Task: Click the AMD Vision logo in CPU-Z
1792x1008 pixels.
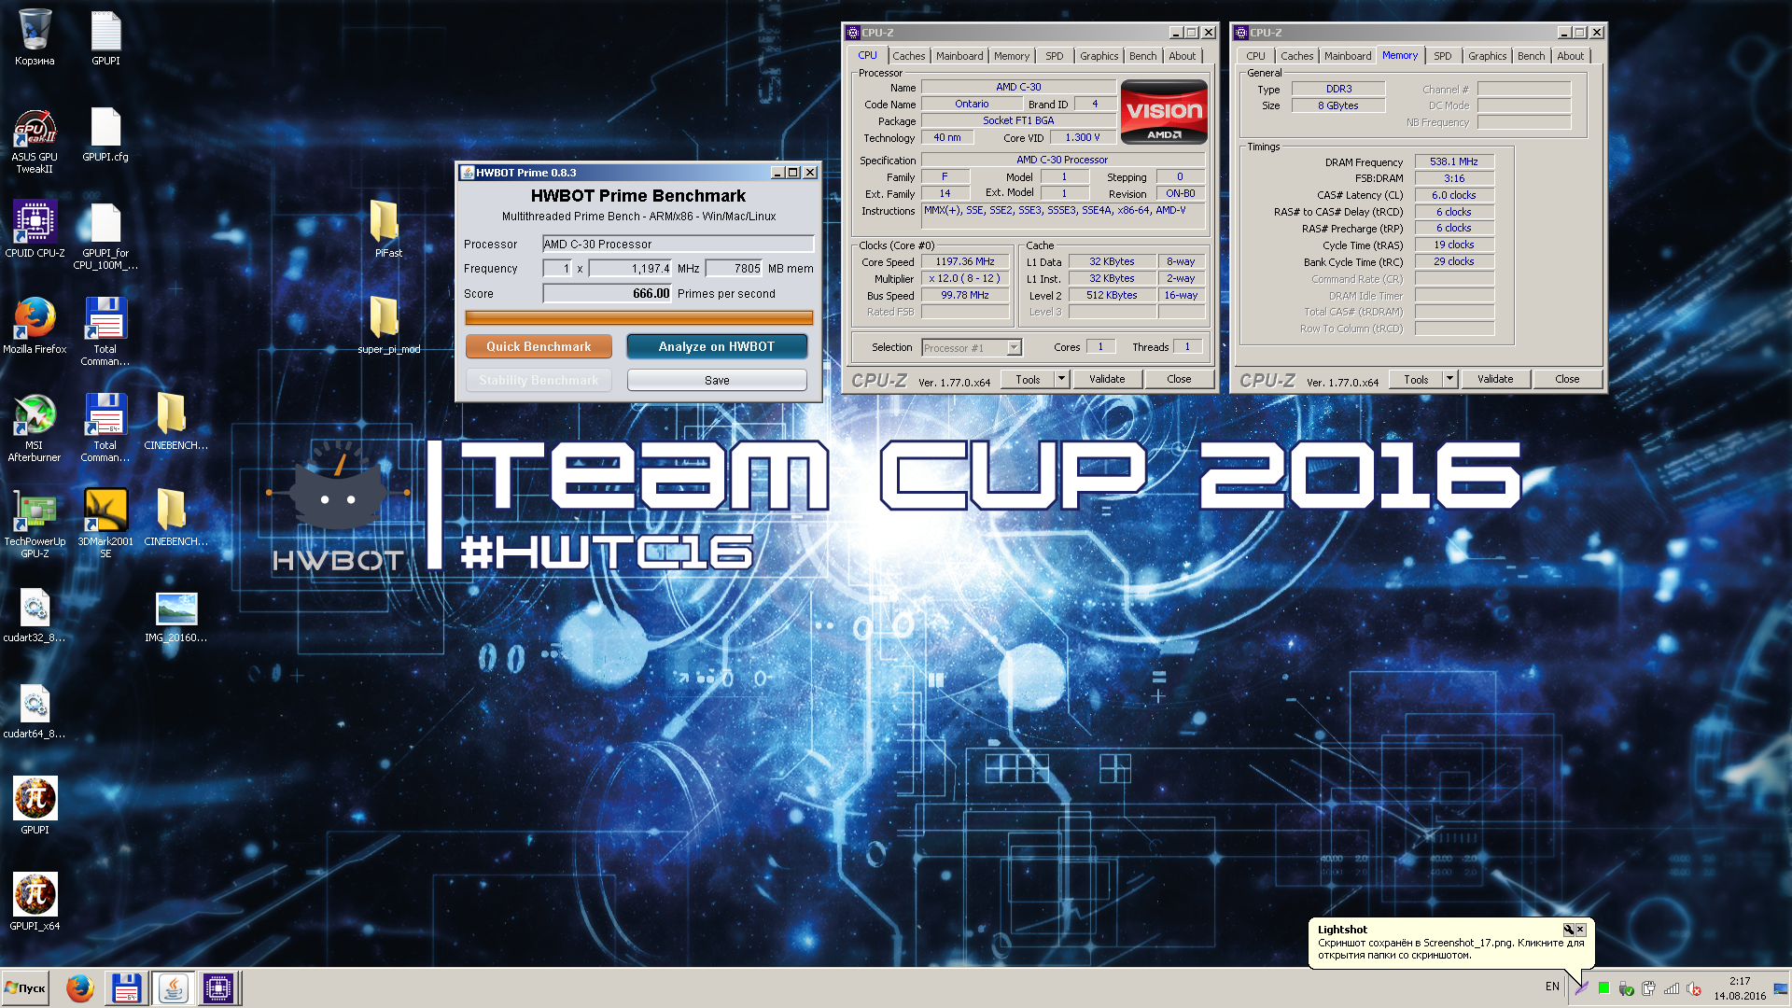Action: tap(1164, 112)
